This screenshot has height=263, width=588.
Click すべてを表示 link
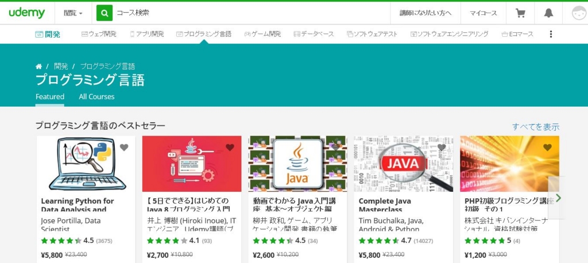[536, 127]
